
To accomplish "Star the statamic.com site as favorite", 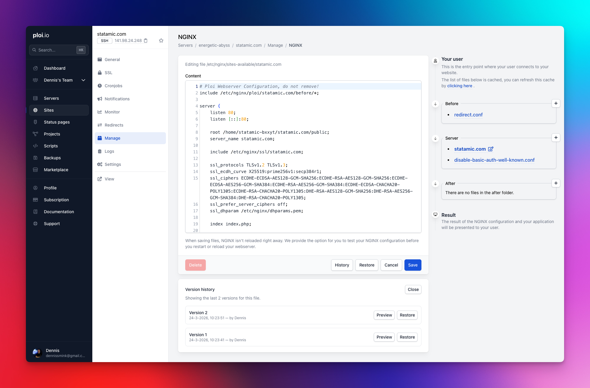I will coord(161,40).
